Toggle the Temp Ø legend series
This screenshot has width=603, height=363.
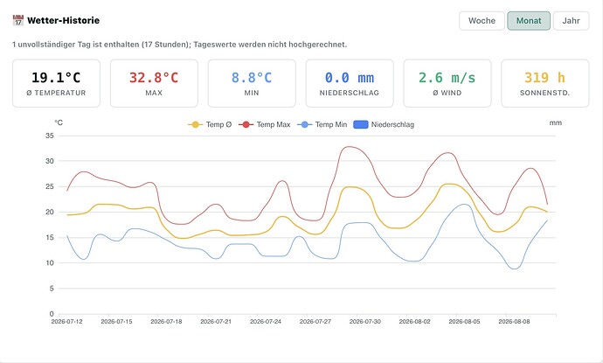[210, 124]
